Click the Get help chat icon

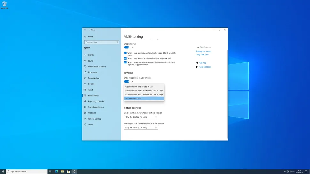[197, 63]
